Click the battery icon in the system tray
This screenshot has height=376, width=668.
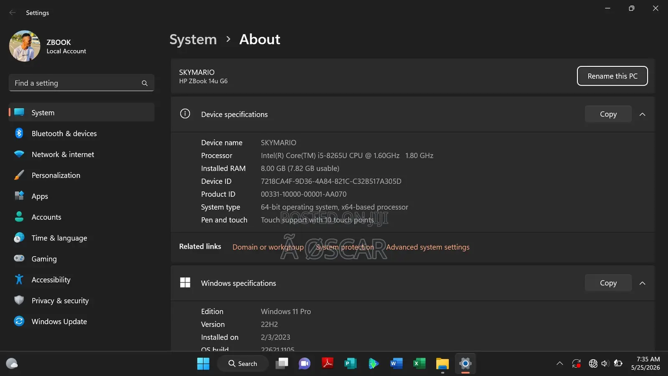pos(618,363)
